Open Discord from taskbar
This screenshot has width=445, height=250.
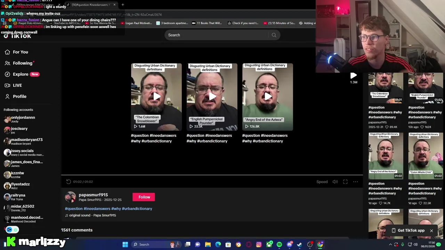[290, 244]
